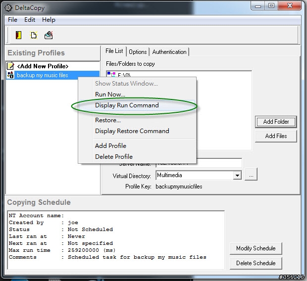The width and height of the screenshot is (307, 281).
Task: Click the exit door toolbar icon
Action: click(19, 35)
